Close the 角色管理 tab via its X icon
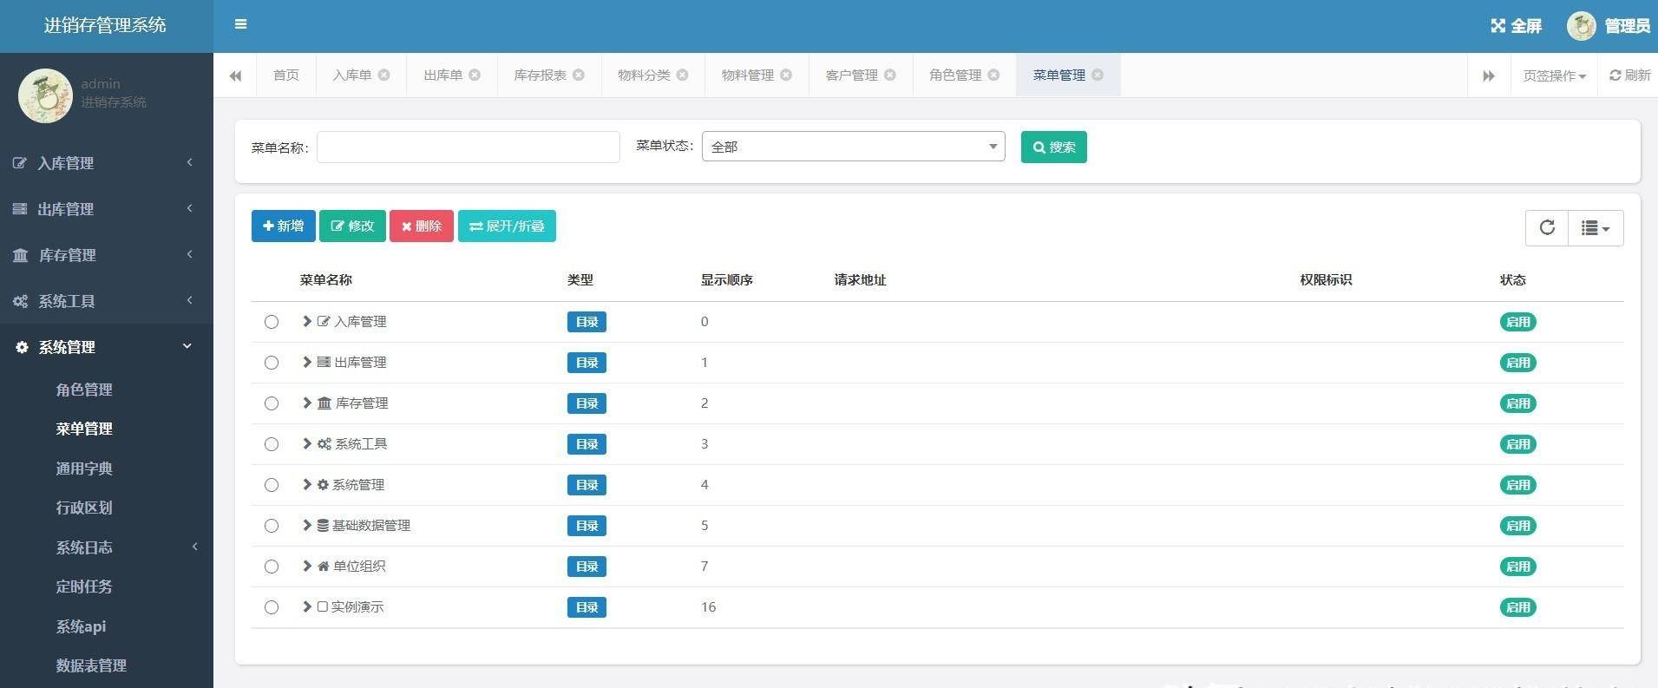Image resolution: width=1658 pixels, height=688 pixels. coord(993,75)
